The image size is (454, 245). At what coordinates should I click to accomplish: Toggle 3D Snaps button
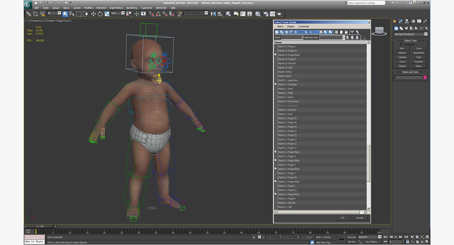click(151, 14)
